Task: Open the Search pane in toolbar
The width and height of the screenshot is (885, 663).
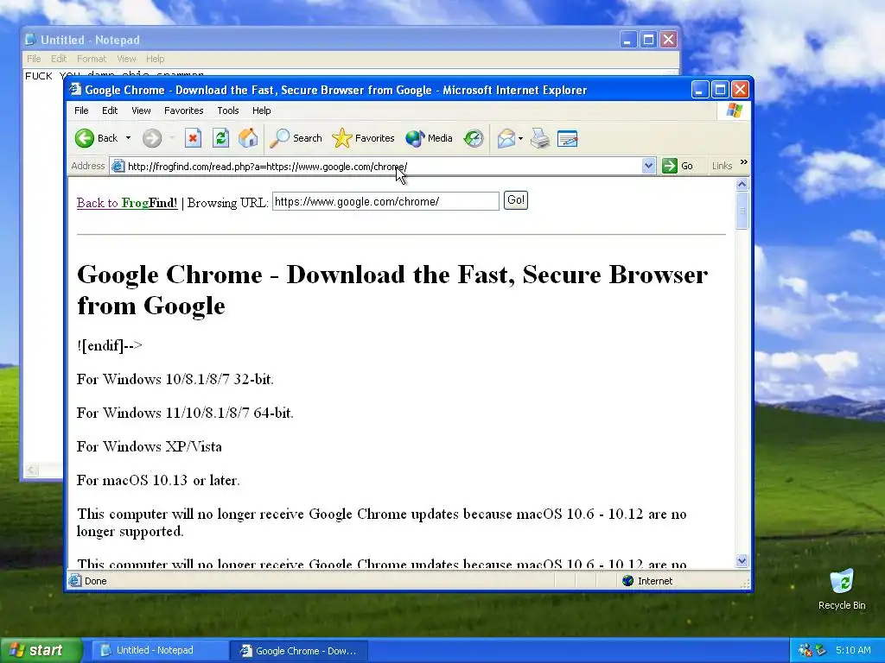Action: pyautogui.click(x=296, y=138)
